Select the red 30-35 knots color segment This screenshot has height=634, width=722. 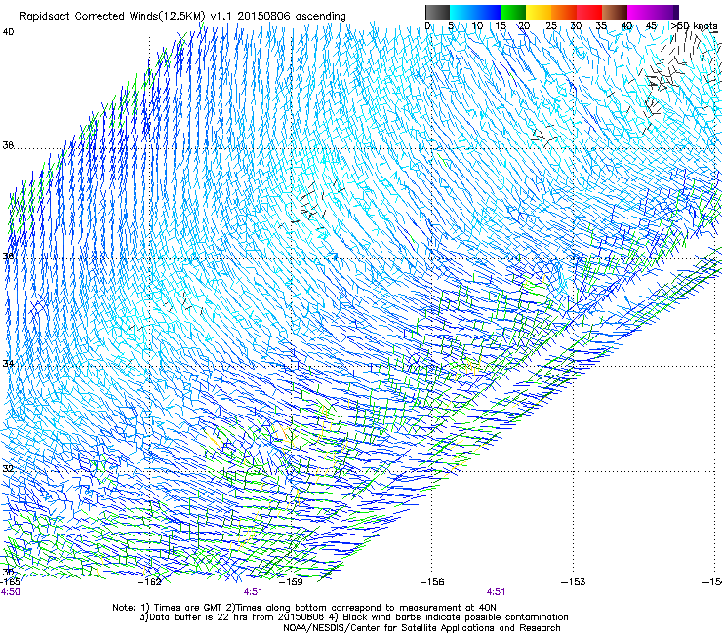589,12
